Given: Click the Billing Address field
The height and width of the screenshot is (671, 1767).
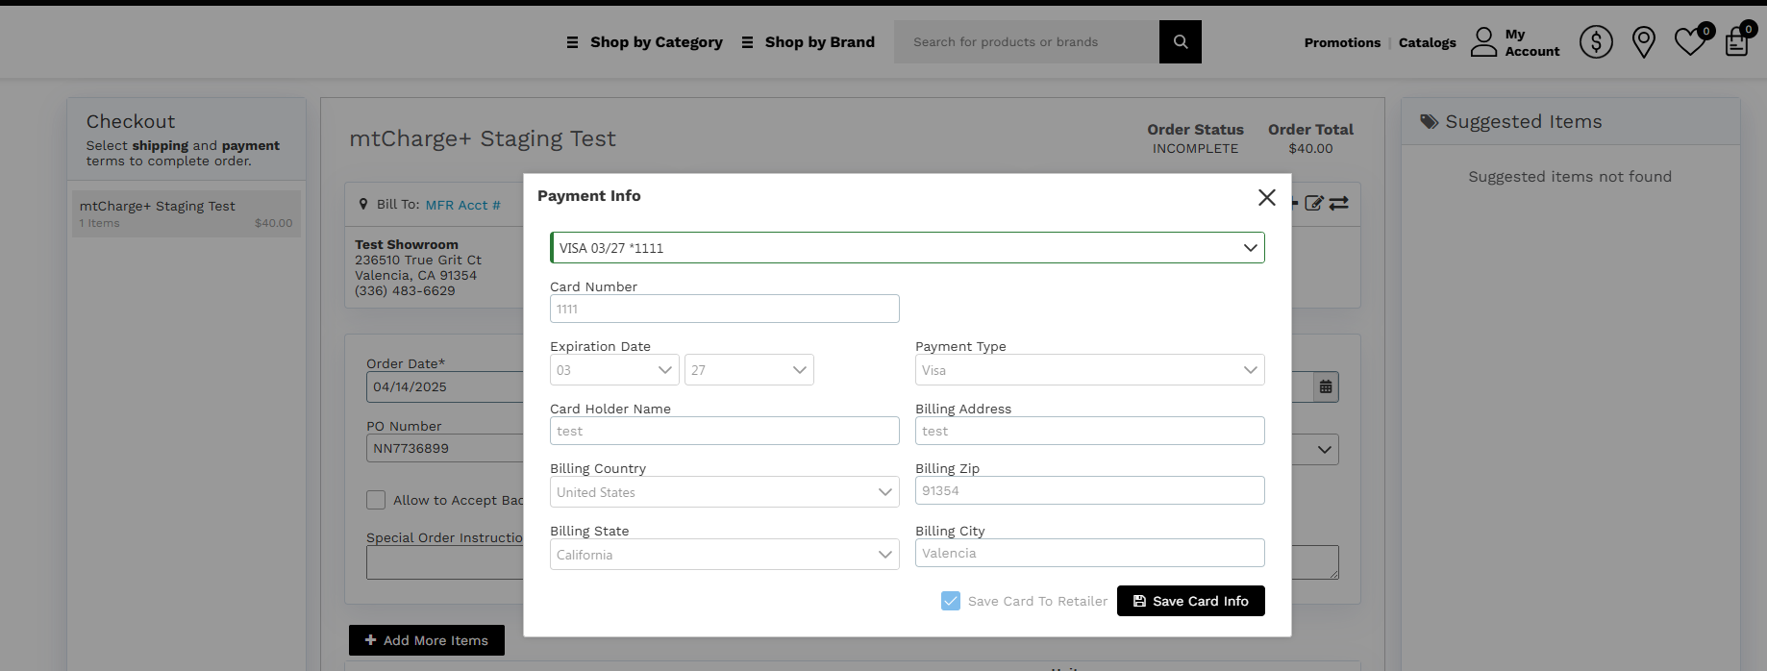Looking at the screenshot, I should (x=1090, y=431).
